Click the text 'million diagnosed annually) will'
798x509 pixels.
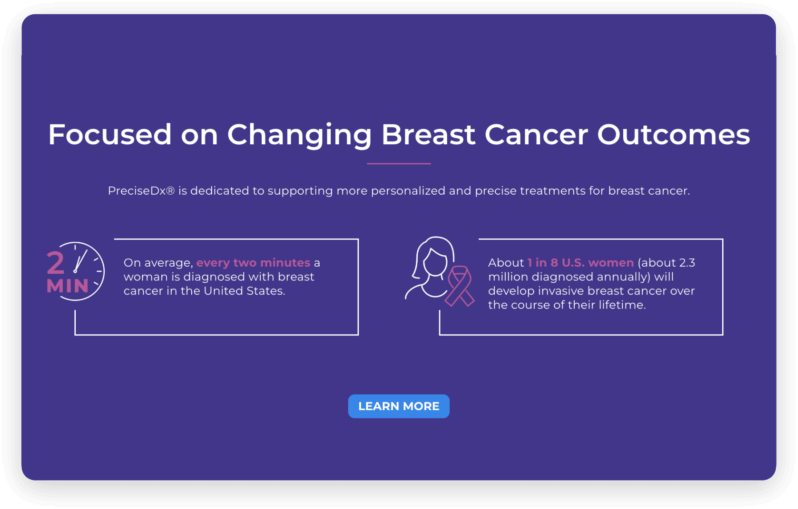[x=581, y=277]
